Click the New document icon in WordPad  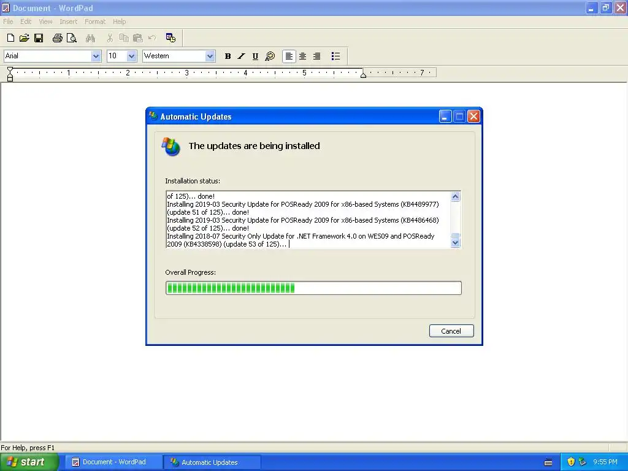pos(11,38)
